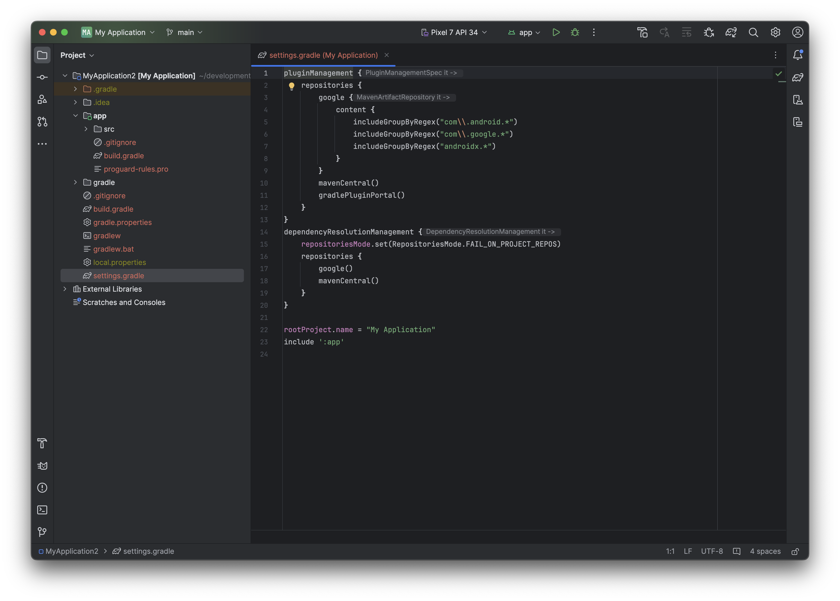
Task: Toggle read-only lock in status bar
Action: point(795,551)
